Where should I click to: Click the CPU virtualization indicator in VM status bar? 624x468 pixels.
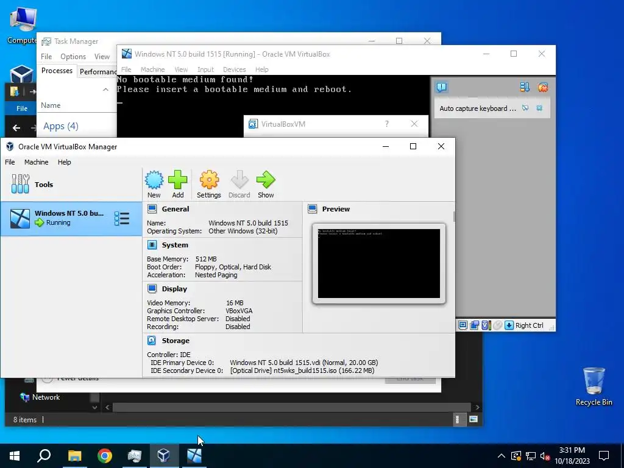[486, 325]
